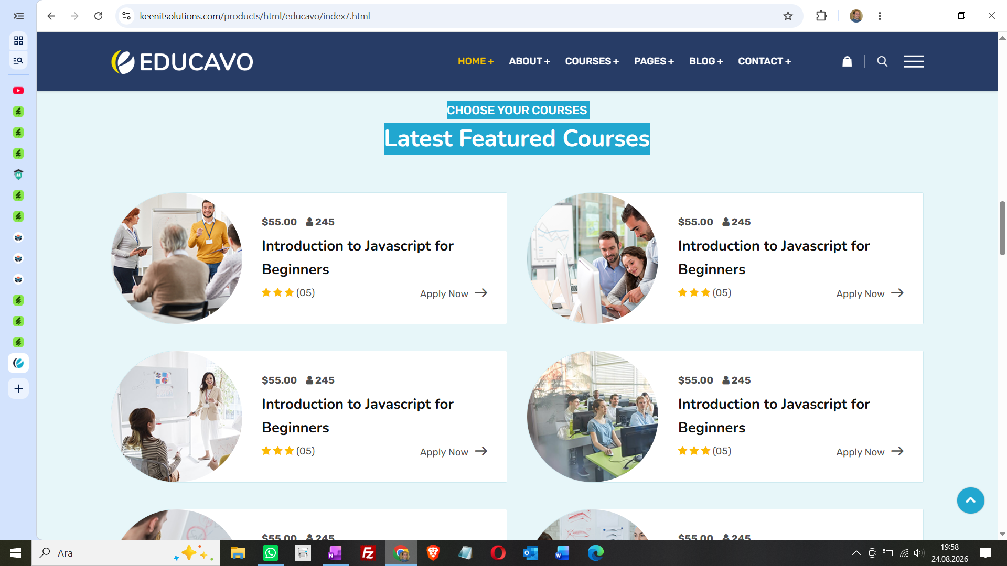The width and height of the screenshot is (1007, 566).
Task: Click the scroll-to-top round button
Action: coord(970,500)
